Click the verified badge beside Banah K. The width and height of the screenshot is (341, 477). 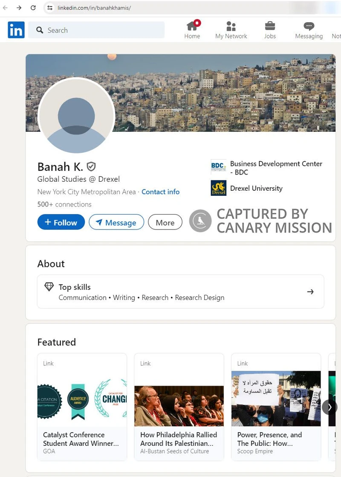coord(91,166)
